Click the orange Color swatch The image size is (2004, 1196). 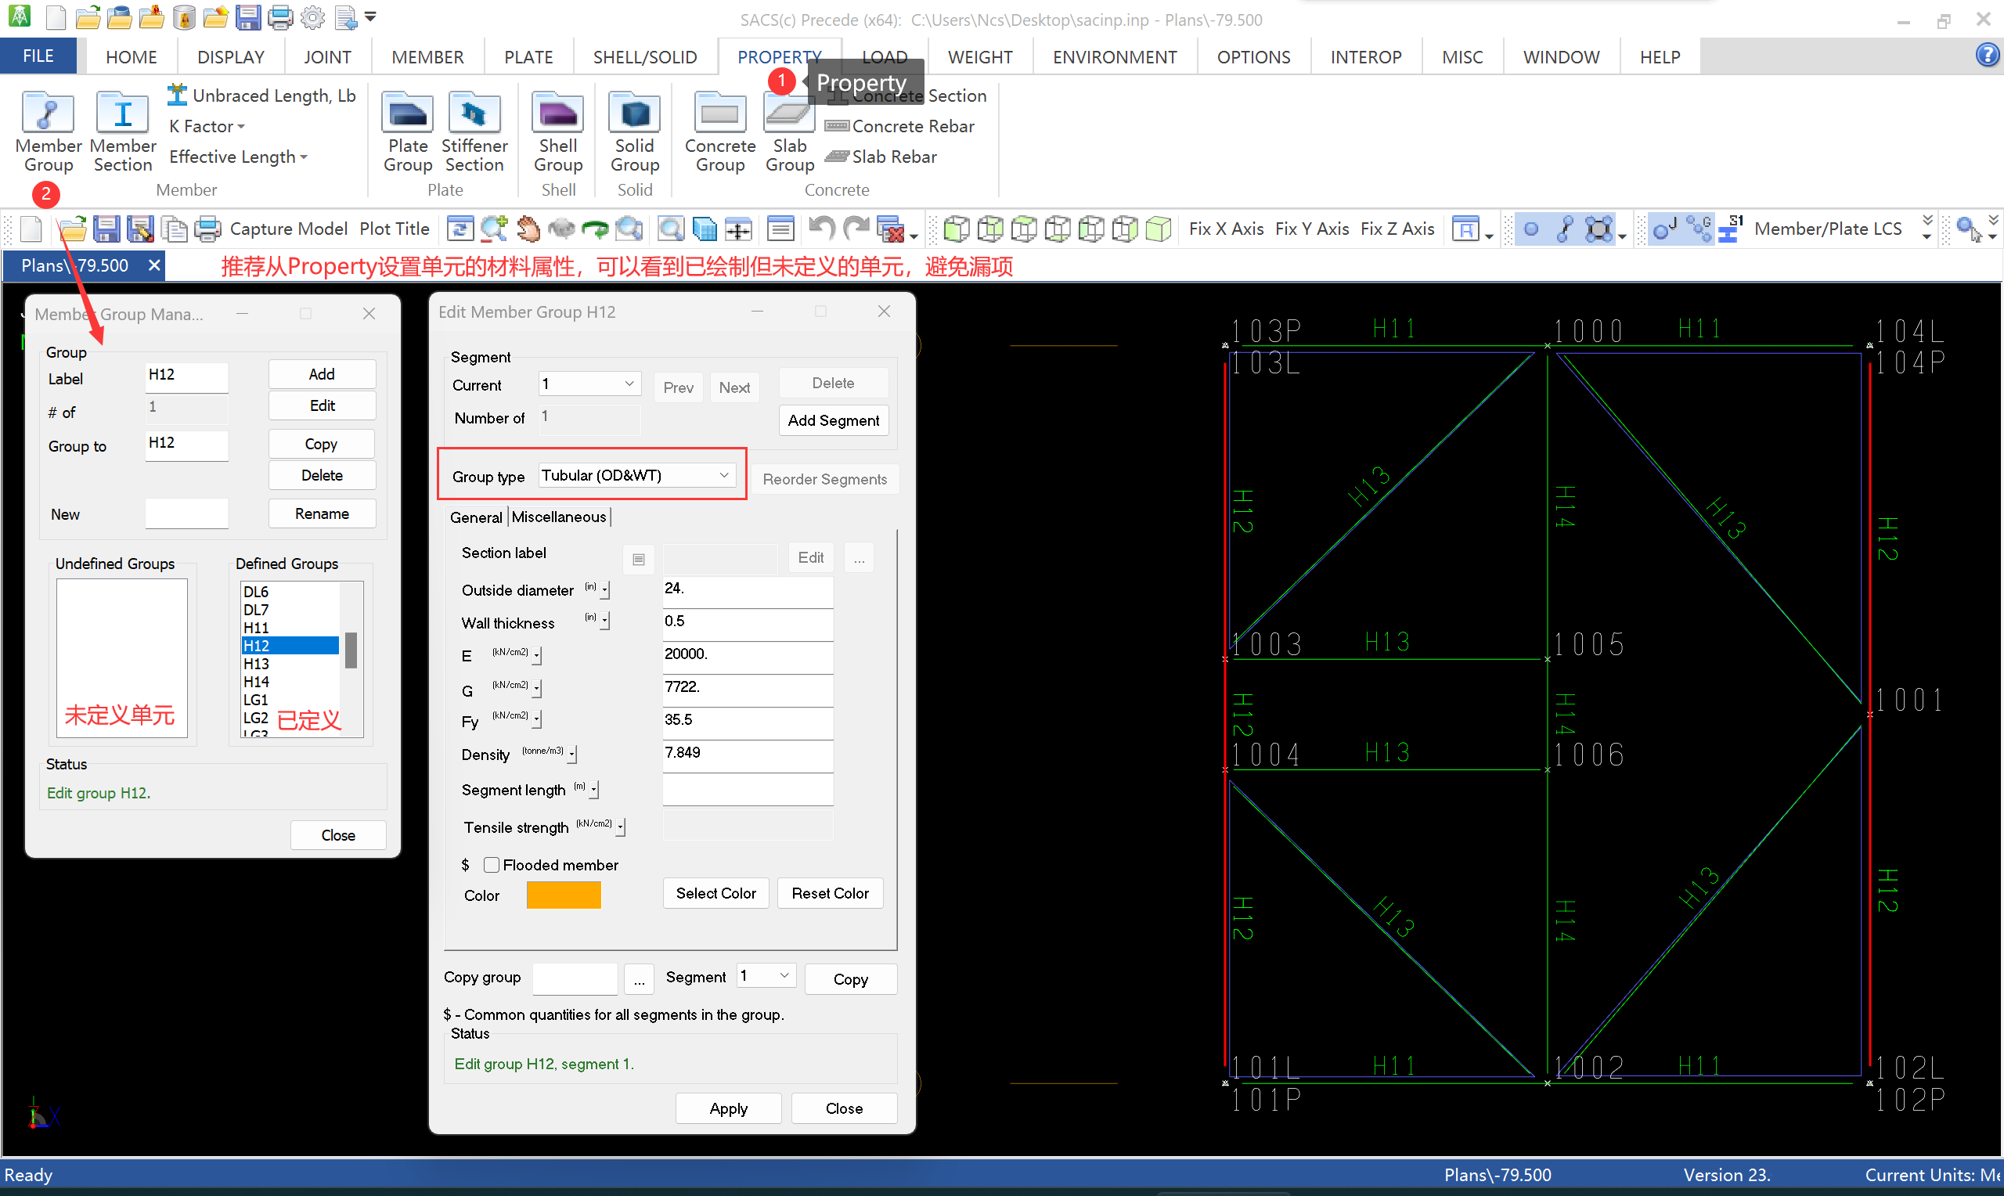pos(564,895)
